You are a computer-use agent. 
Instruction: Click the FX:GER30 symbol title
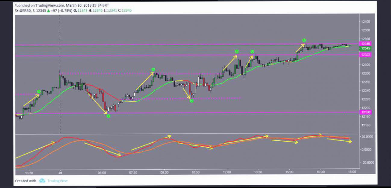[23, 10]
